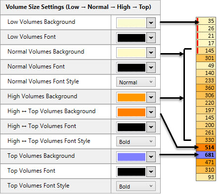Screen dimensions: 221x194
Task: Open Low Volumes Font color dropdown arrow
Action: pos(151,38)
